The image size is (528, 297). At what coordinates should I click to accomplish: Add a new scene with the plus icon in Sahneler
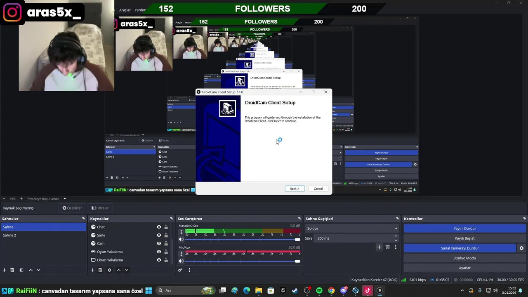point(5,270)
